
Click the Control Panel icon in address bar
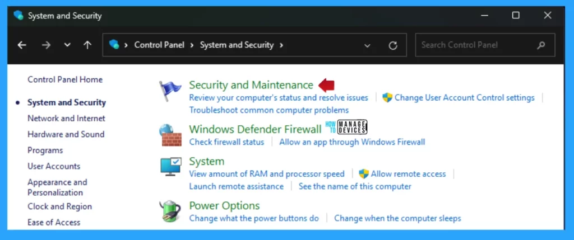point(114,45)
